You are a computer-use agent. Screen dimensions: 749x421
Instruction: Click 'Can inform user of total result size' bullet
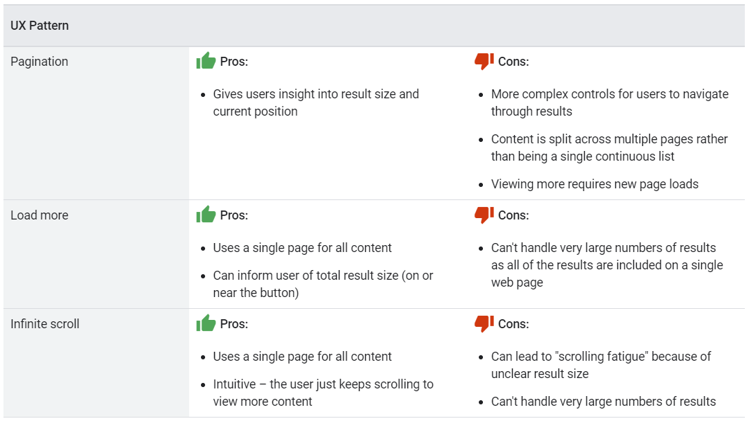tap(323, 284)
